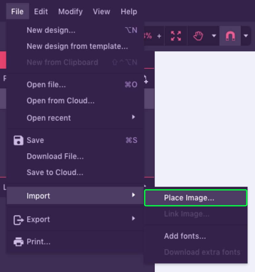Viewport: 255px width, 272px height.
Task: Select the Hand pan tool
Action: [x=198, y=36]
